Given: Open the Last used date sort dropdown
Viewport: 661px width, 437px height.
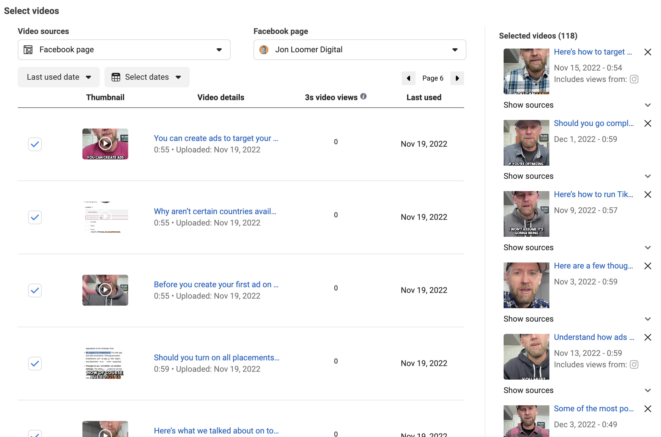Looking at the screenshot, I should (x=59, y=77).
